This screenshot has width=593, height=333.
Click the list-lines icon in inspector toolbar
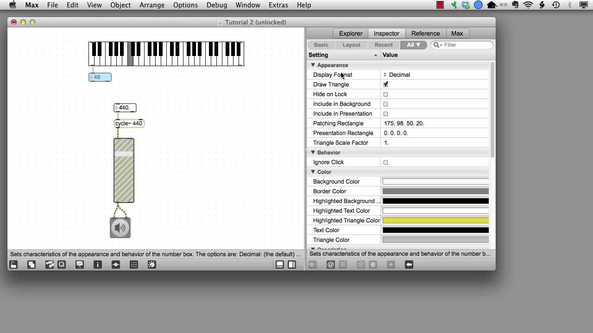point(343,265)
